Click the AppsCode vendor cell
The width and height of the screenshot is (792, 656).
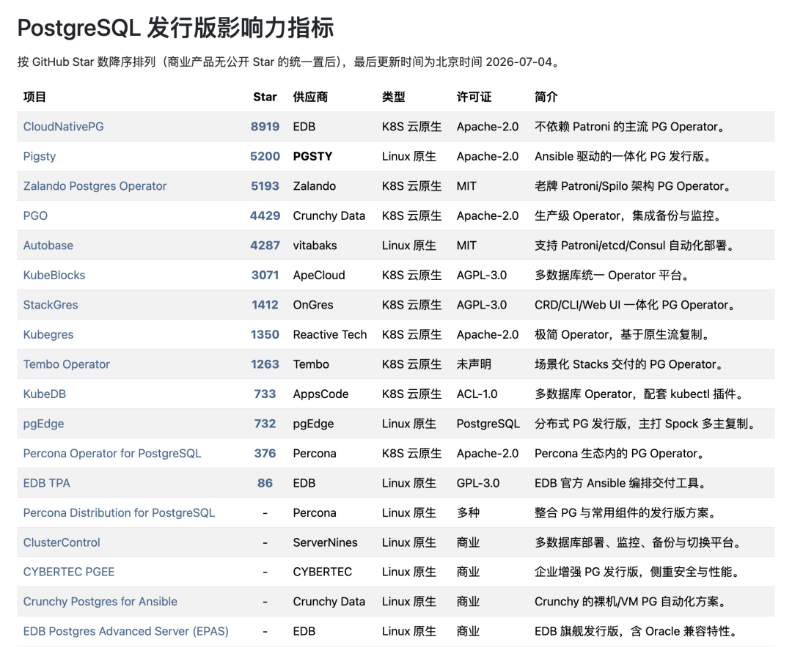[320, 394]
